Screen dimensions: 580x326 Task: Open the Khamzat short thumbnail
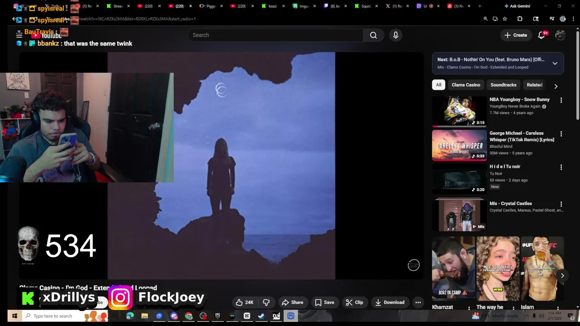point(453,268)
